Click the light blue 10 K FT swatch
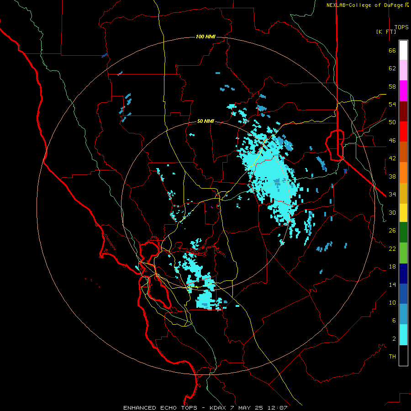This screenshot has width=411, height=411. [x=403, y=314]
